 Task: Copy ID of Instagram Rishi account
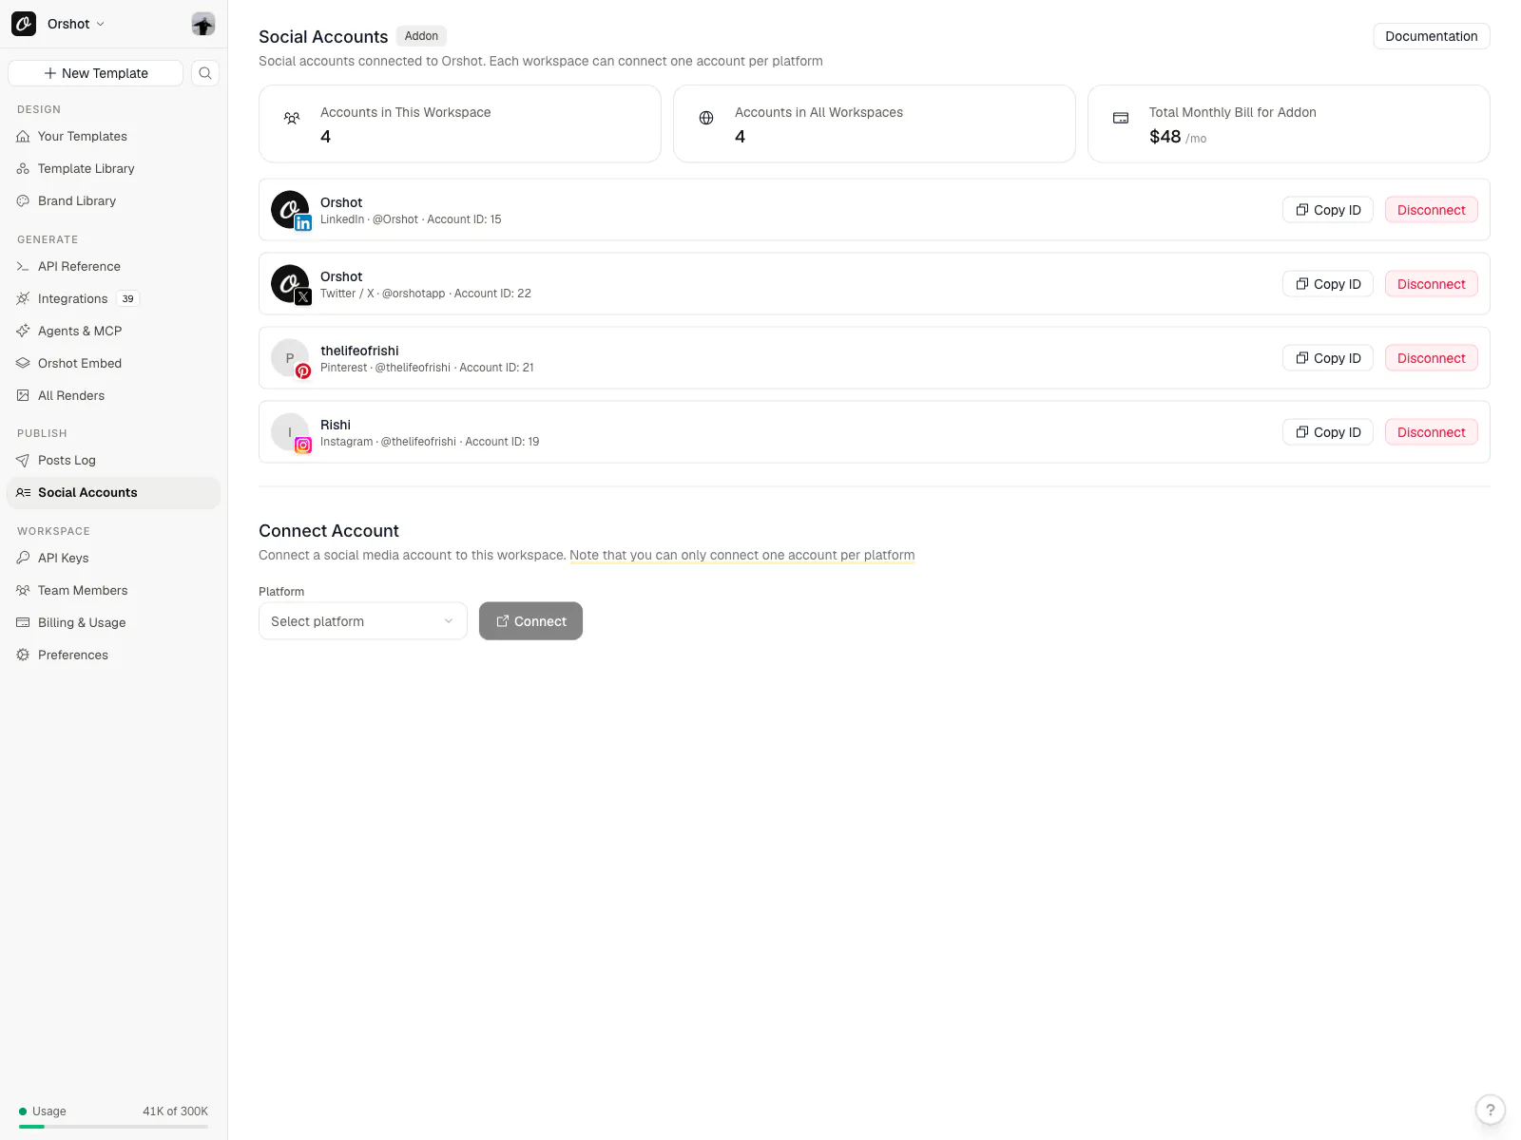(x=1328, y=432)
